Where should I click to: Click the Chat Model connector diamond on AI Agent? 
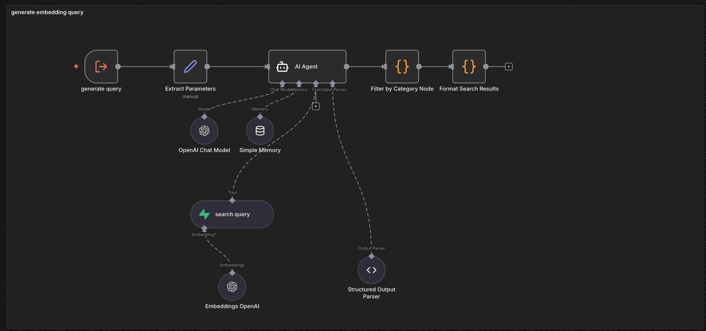[282, 84]
